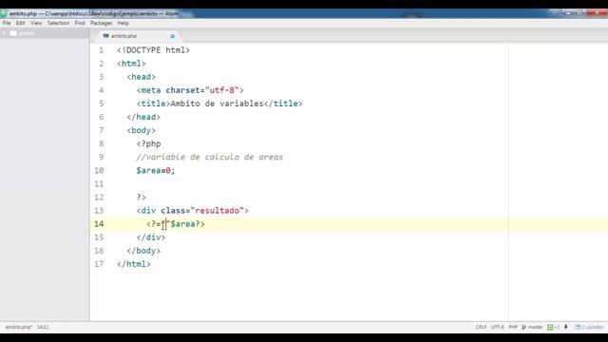Click the UTF-8 encoding selector

tap(498, 327)
